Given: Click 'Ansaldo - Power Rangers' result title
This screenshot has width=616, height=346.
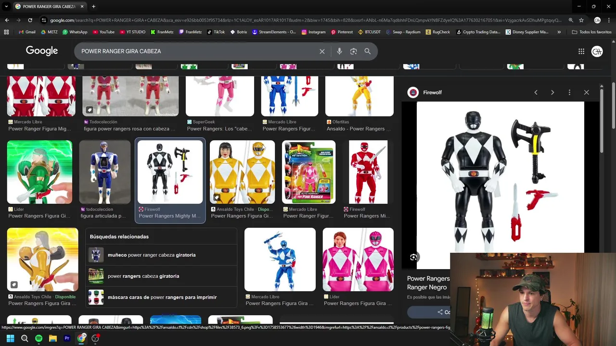Looking at the screenshot, I should click(x=359, y=129).
